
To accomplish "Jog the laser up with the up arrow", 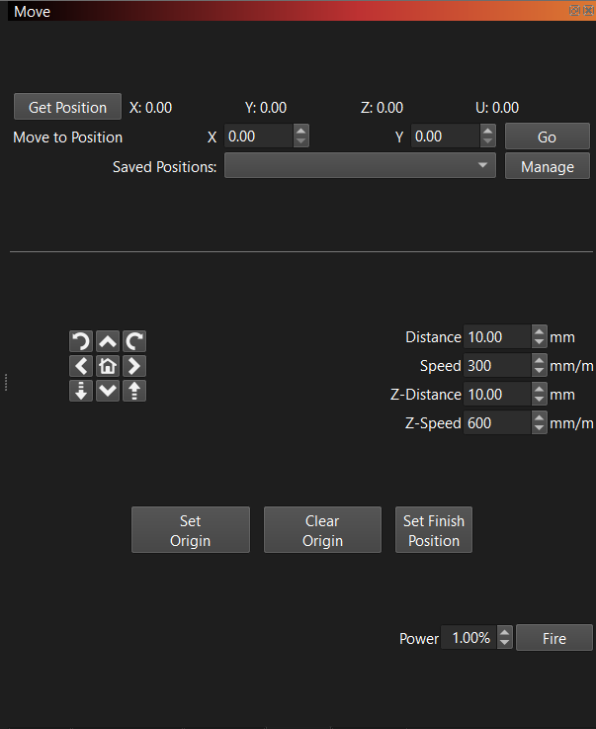I will 108,341.
